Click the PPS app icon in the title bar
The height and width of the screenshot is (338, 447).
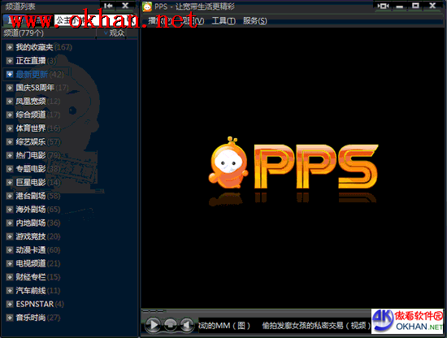(x=147, y=6)
